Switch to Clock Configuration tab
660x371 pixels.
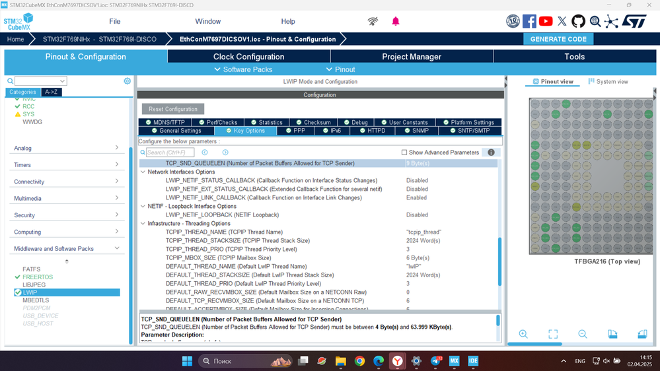point(249,56)
